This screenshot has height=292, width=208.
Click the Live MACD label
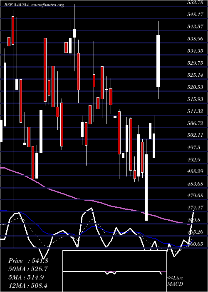click(x=175, y=281)
